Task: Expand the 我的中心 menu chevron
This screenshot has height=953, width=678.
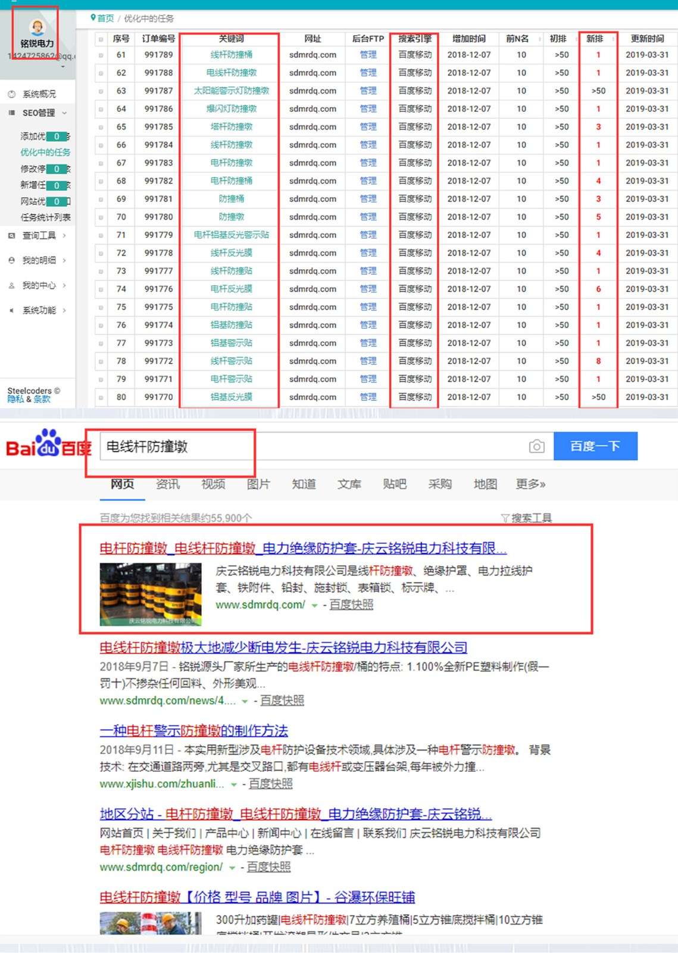Action: 64,285
